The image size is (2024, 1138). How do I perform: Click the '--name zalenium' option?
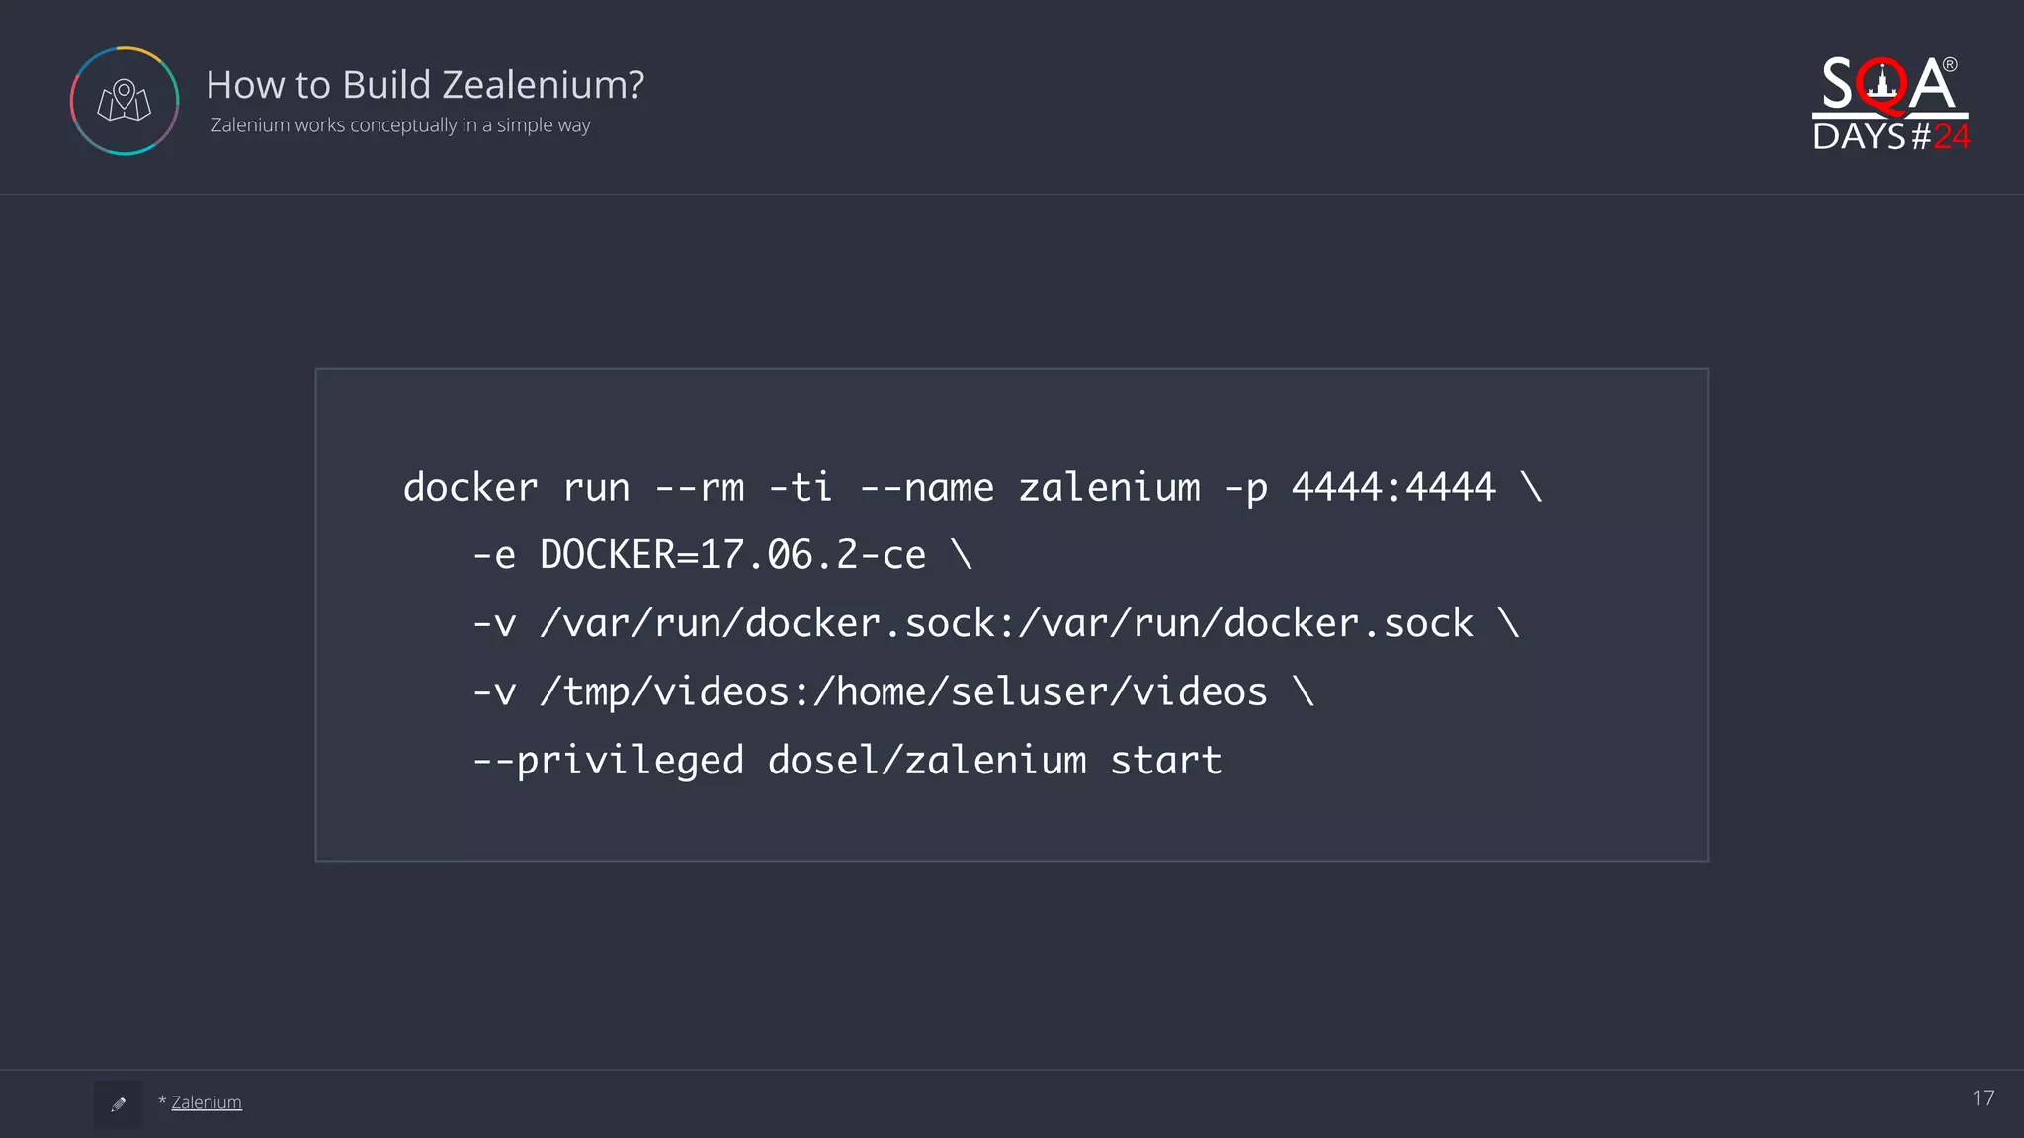[1030, 487]
